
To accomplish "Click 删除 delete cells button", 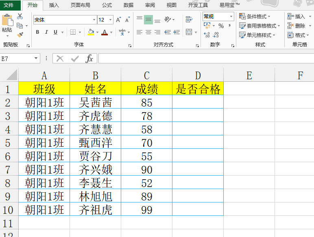I will coord(297,26).
